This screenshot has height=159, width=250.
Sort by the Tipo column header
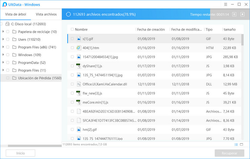click(209, 30)
